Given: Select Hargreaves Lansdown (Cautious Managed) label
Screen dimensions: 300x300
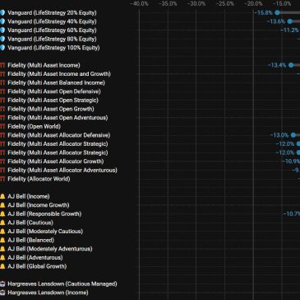Looking at the screenshot, I should click(x=62, y=284).
